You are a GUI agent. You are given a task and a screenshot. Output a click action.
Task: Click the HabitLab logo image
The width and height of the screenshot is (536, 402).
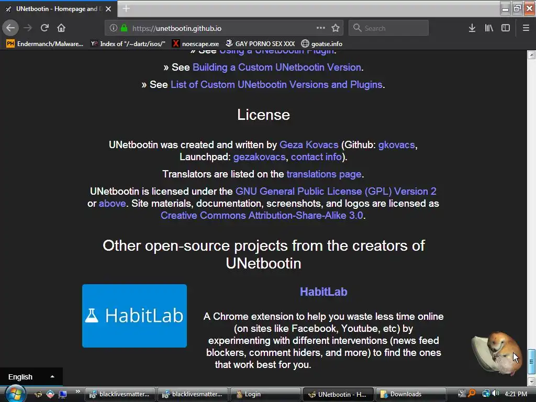click(x=135, y=316)
